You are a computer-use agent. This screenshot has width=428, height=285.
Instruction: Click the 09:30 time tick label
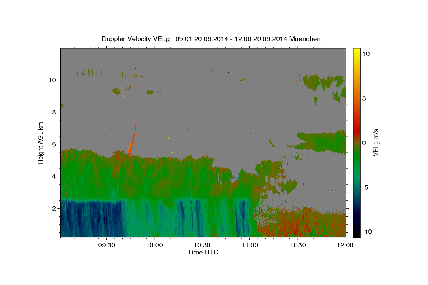tap(107, 245)
